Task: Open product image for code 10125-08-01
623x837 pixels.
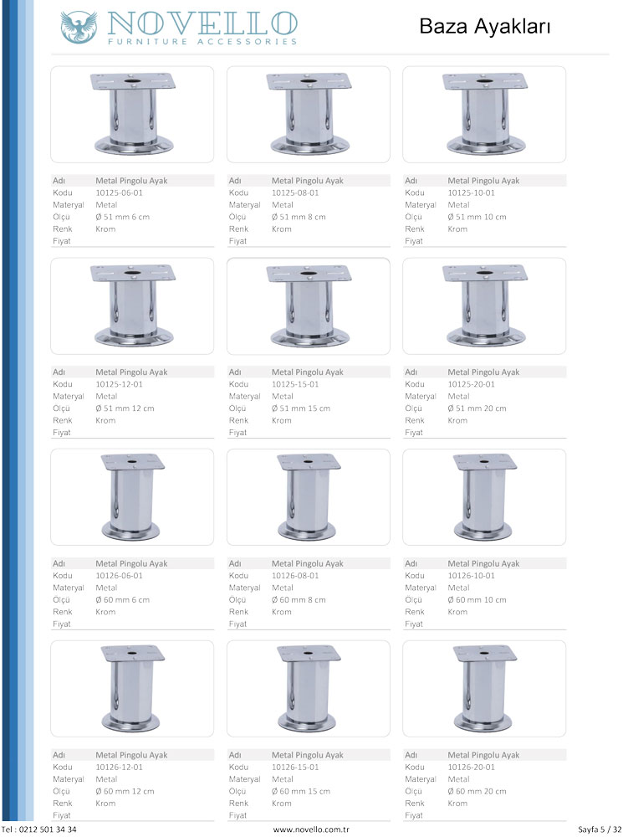Action: pyautogui.click(x=308, y=114)
